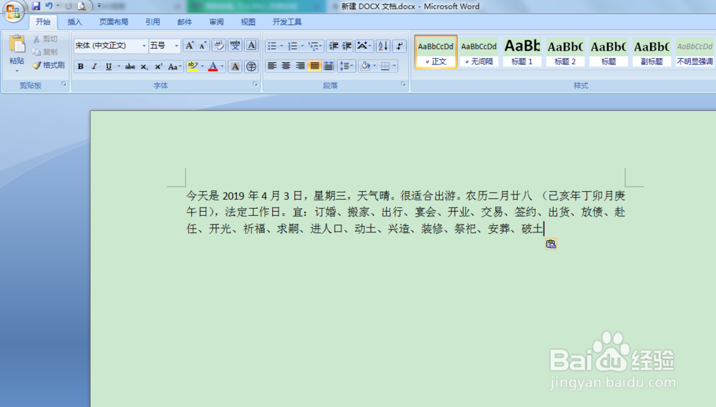The width and height of the screenshot is (716, 407).
Task: Toggle character shading
Action: coord(235,67)
